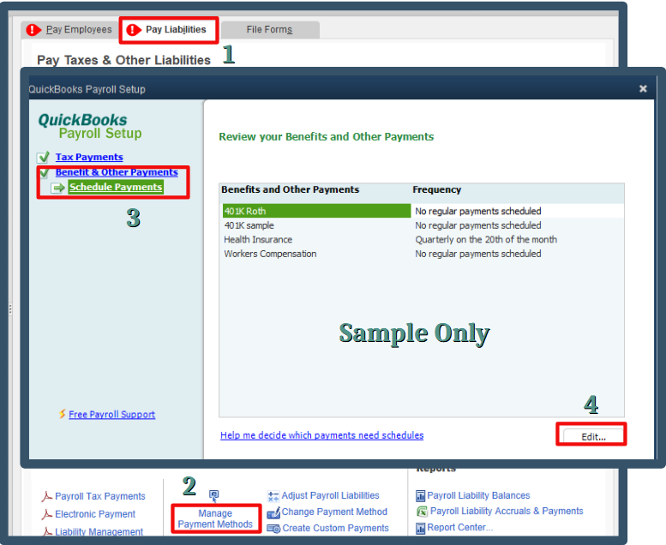Image resolution: width=666 pixels, height=545 pixels.
Task: Open the Payroll Liability Balances report
Action: coord(478,495)
